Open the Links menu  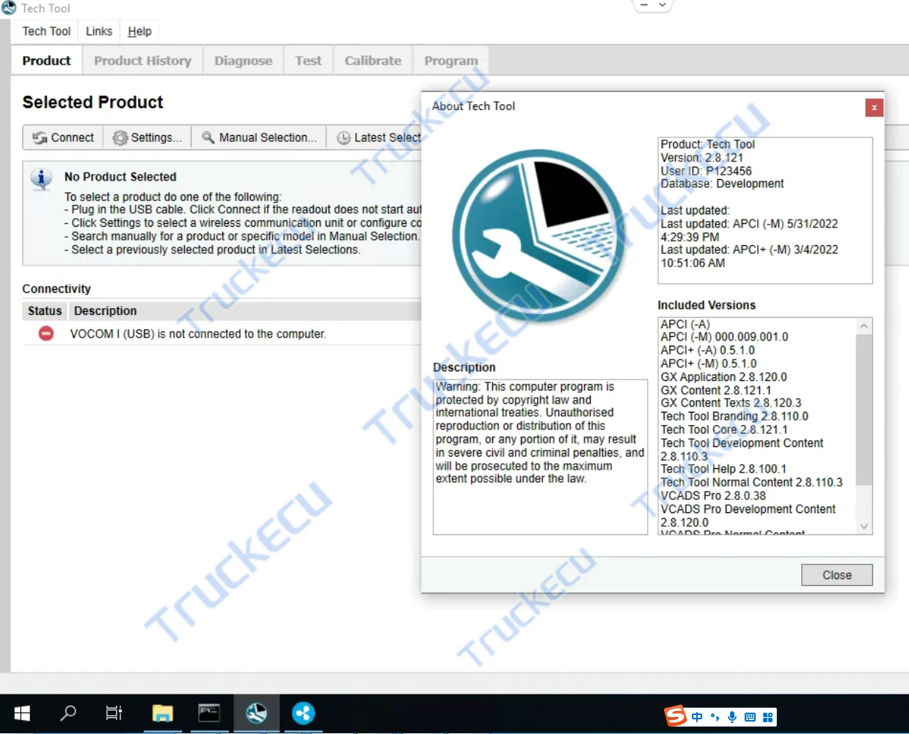click(x=99, y=31)
